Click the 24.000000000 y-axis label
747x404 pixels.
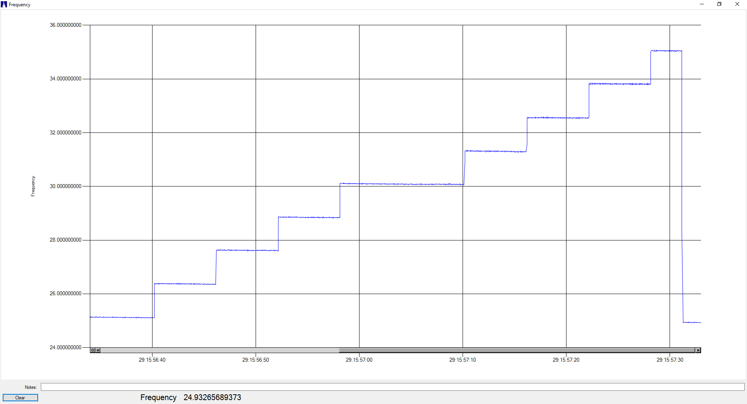(x=65, y=347)
